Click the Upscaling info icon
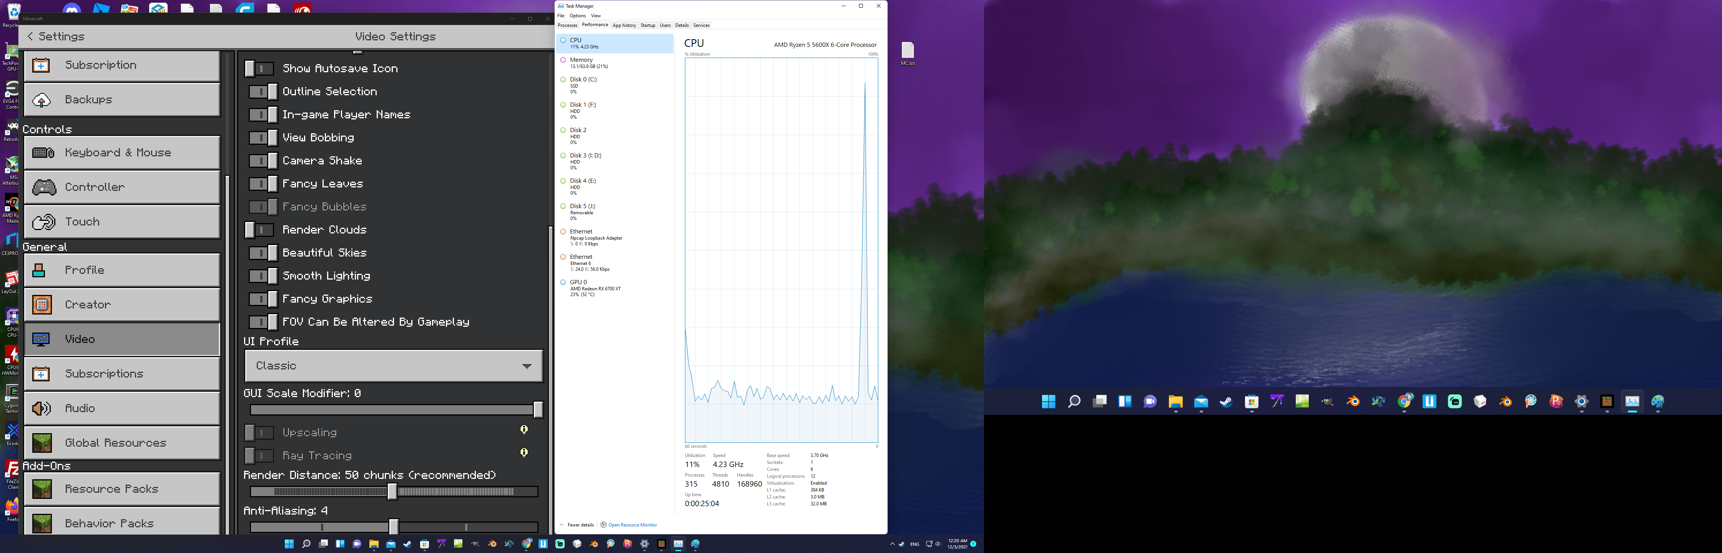1722x553 pixels. [x=524, y=429]
